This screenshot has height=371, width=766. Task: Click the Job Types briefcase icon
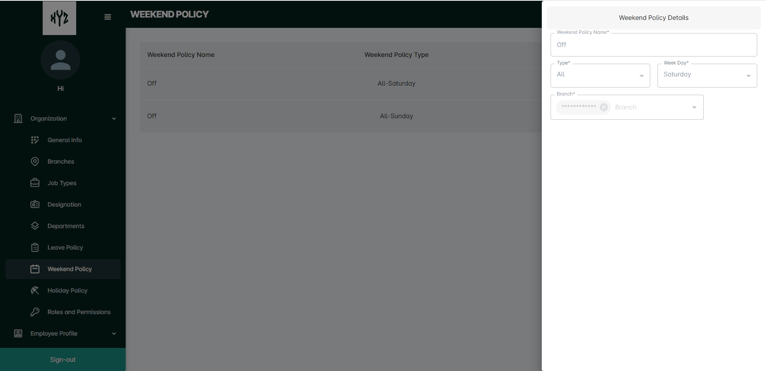pyautogui.click(x=35, y=183)
